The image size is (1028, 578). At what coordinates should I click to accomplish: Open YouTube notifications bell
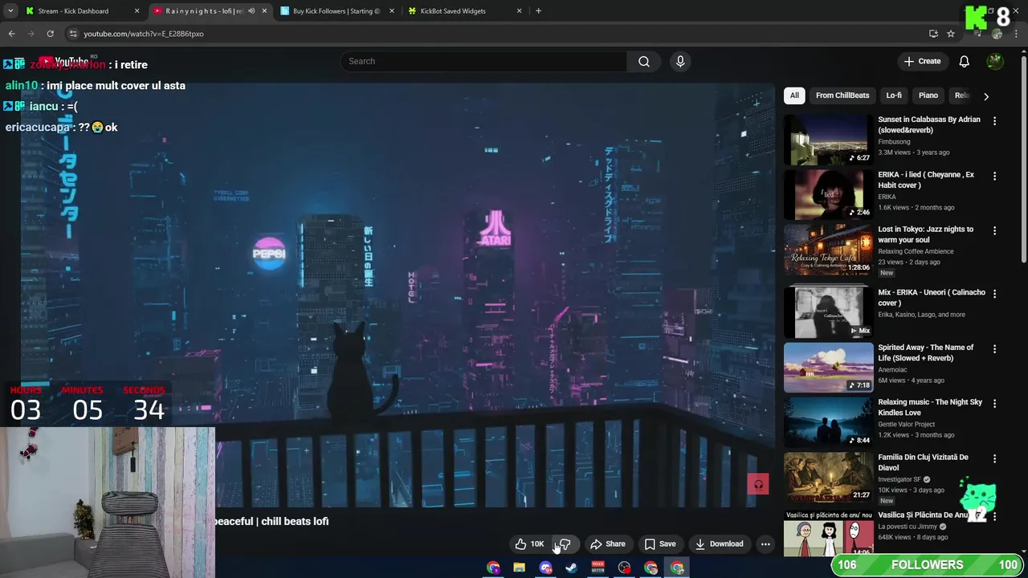point(965,62)
